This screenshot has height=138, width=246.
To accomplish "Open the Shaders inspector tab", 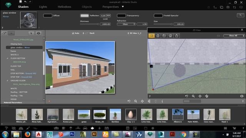I will pos(23,7).
